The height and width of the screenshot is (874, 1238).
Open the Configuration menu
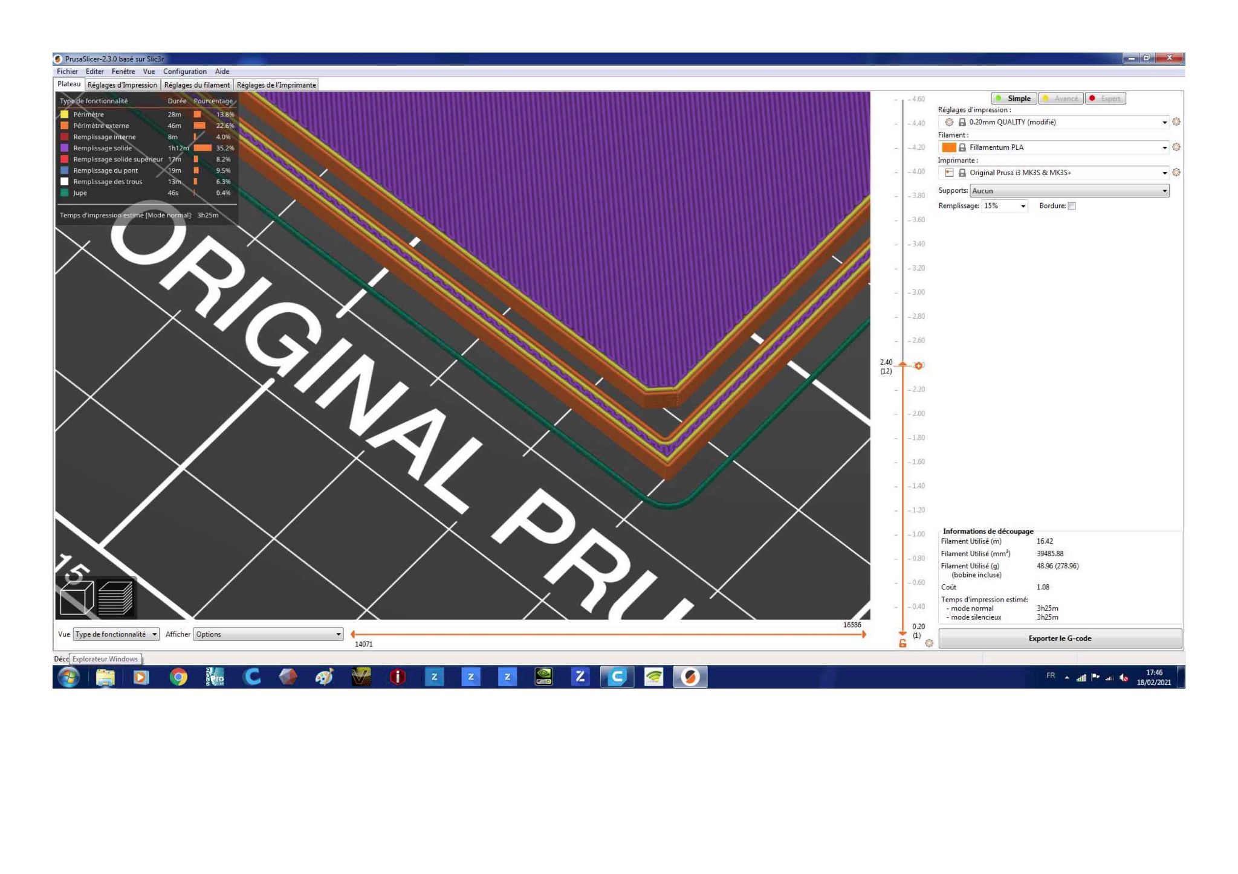pos(185,71)
